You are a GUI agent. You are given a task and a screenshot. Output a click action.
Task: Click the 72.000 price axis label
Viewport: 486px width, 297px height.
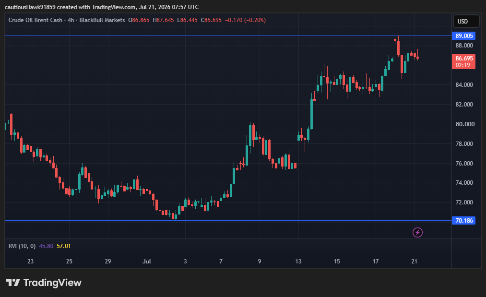(x=464, y=202)
